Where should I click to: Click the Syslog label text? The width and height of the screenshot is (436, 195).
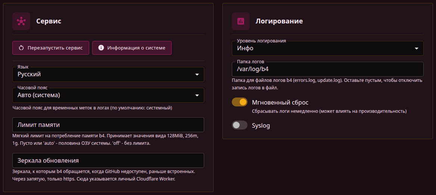click(x=261, y=125)
